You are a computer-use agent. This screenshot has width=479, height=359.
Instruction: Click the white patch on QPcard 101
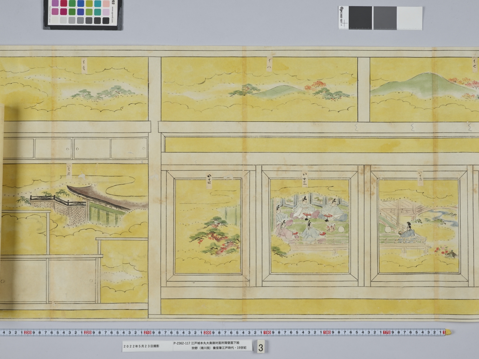(409, 18)
